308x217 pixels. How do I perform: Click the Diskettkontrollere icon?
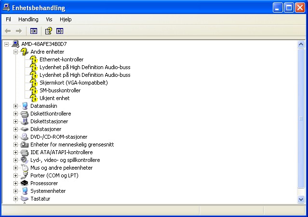pyautogui.click(x=25, y=114)
